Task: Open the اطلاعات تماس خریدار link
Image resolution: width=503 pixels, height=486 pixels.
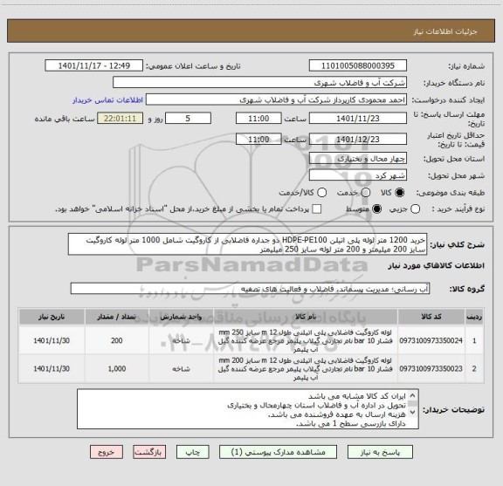Action: click(107, 100)
